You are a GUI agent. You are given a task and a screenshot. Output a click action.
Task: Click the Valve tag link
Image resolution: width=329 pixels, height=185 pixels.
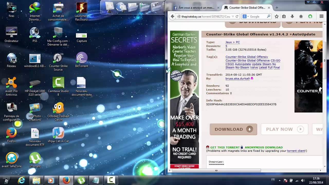click(x=254, y=68)
